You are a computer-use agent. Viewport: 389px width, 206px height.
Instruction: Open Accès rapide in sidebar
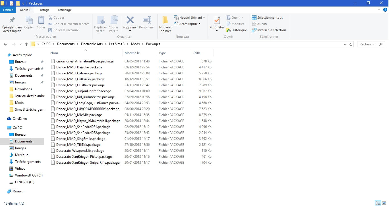tap(22, 55)
